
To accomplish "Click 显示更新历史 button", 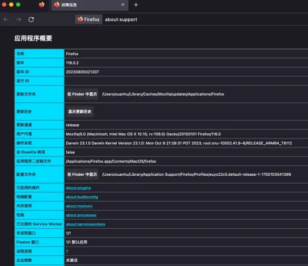I will 80,112.
